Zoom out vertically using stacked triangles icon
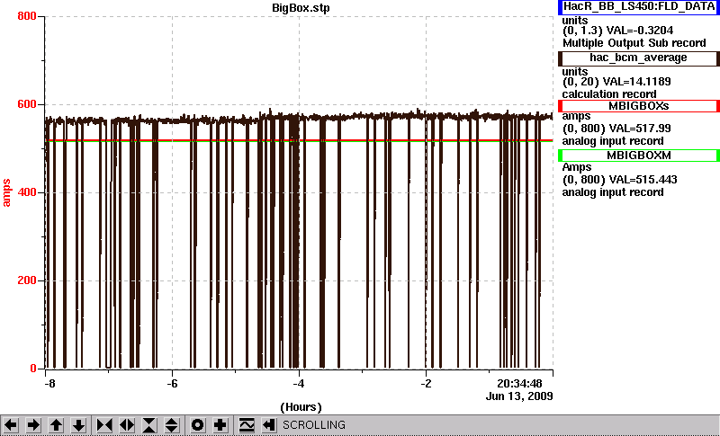Viewport: 720px width, 436px height. coord(172,425)
